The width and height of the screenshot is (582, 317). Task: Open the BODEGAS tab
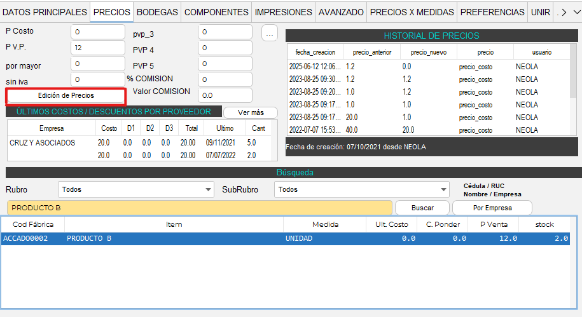click(x=157, y=12)
